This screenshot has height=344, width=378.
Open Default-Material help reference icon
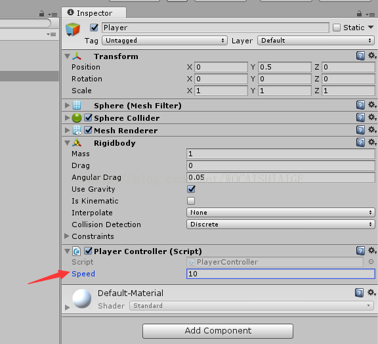point(359,293)
